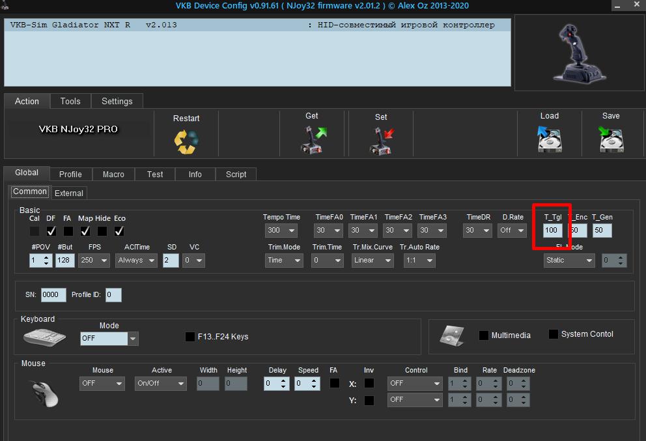The height and width of the screenshot is (441, 646).
Task: Open the ACITime dropdown
Action: pyautogui.click(x=136, y=261)
